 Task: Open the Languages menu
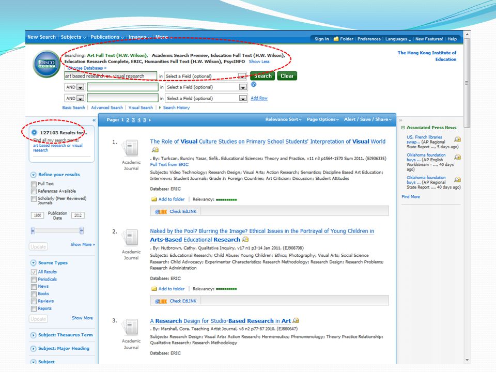click(x=398, y=39)
